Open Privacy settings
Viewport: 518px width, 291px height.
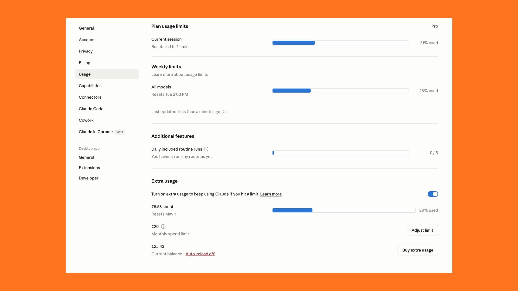tap(86, 51)
